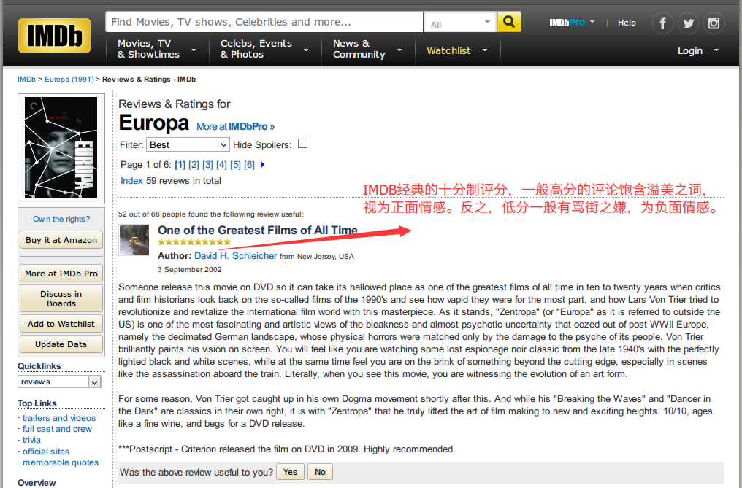Open the Europa poster image
Screen dimensions: 742x488
(x=61, y=148)
